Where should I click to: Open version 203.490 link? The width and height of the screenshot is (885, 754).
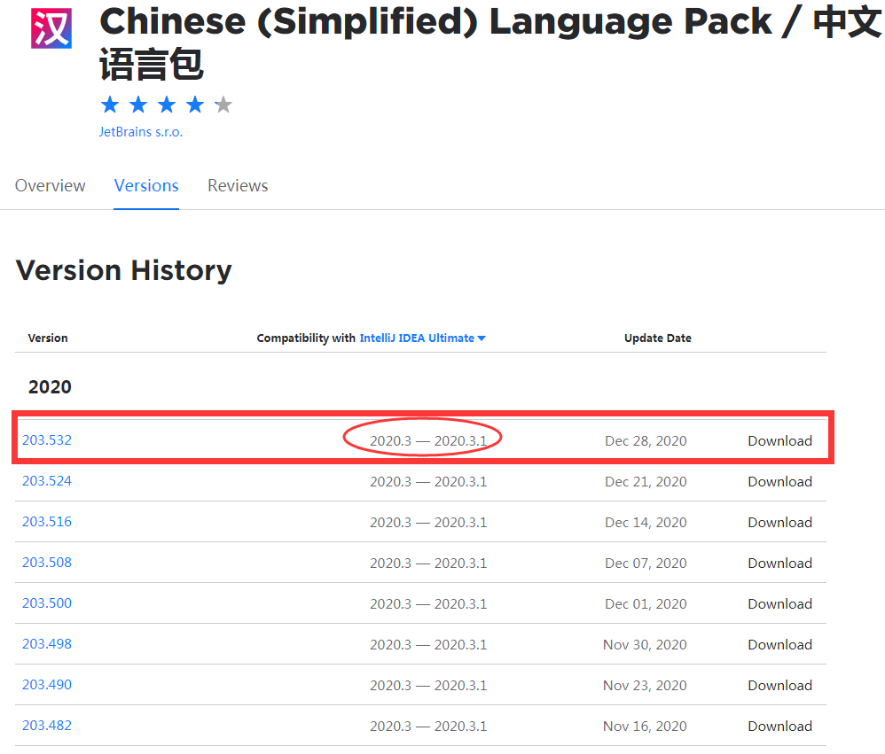47,685
